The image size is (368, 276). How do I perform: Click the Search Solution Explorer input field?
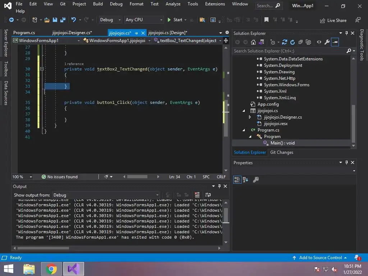289,51
